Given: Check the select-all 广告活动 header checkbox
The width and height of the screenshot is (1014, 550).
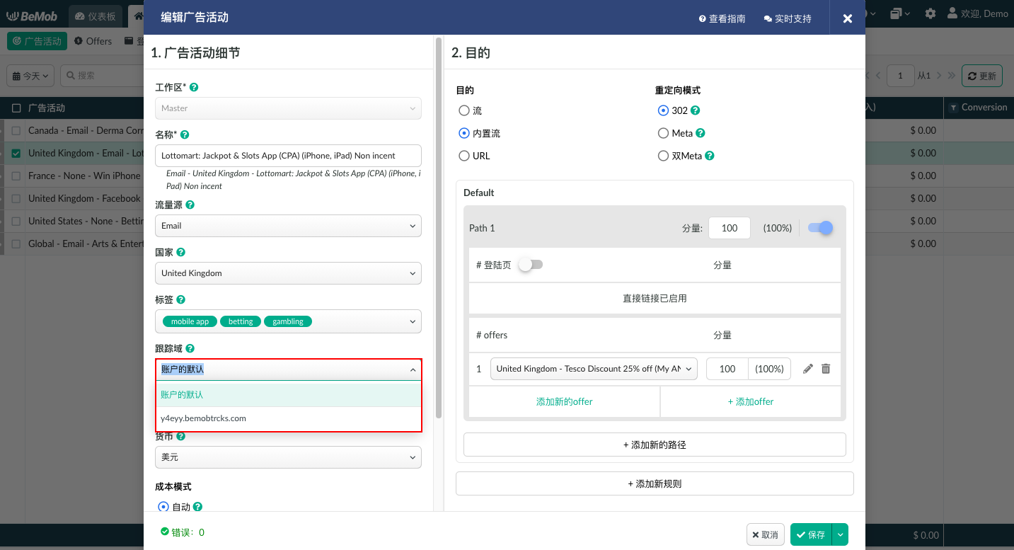Looking at the screenshot, I should click(16, 108).
